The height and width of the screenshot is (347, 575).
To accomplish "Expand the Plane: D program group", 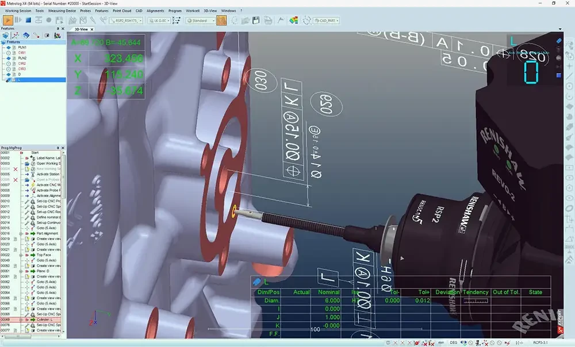I will [x=21, y=271].
